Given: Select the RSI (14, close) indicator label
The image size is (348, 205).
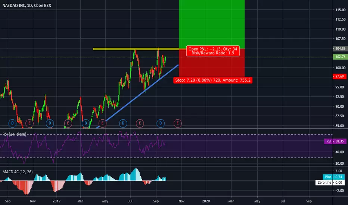Looking at the screenshot, I should pos(14,134).
